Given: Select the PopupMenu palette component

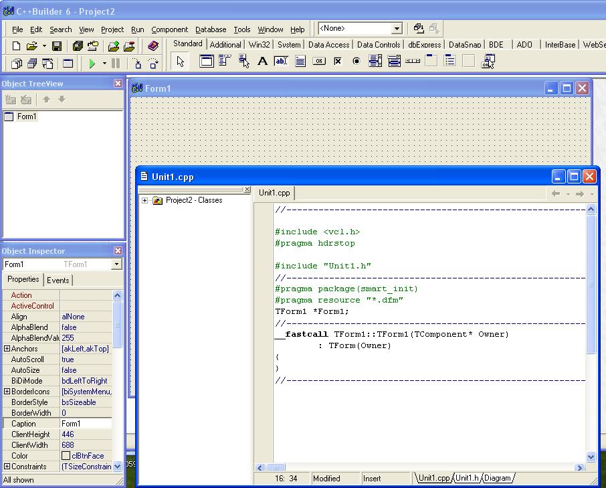Looking at the screenshot, I should (x=244, y=61).
